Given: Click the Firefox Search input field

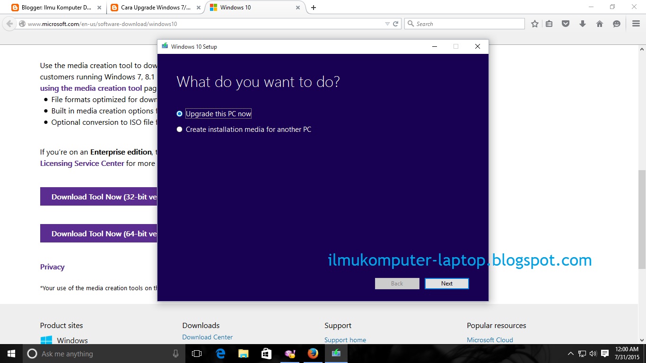Looking at the screenshot, I should pos(464,24).
